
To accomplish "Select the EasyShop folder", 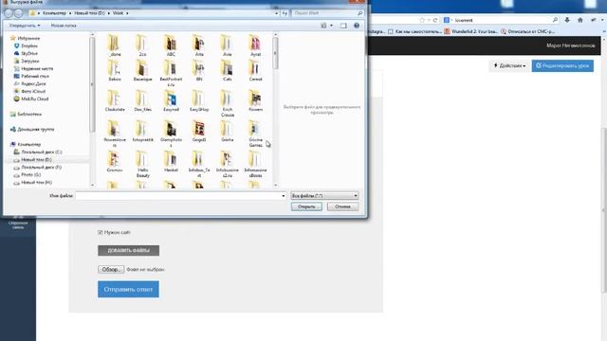I will 199,101.
